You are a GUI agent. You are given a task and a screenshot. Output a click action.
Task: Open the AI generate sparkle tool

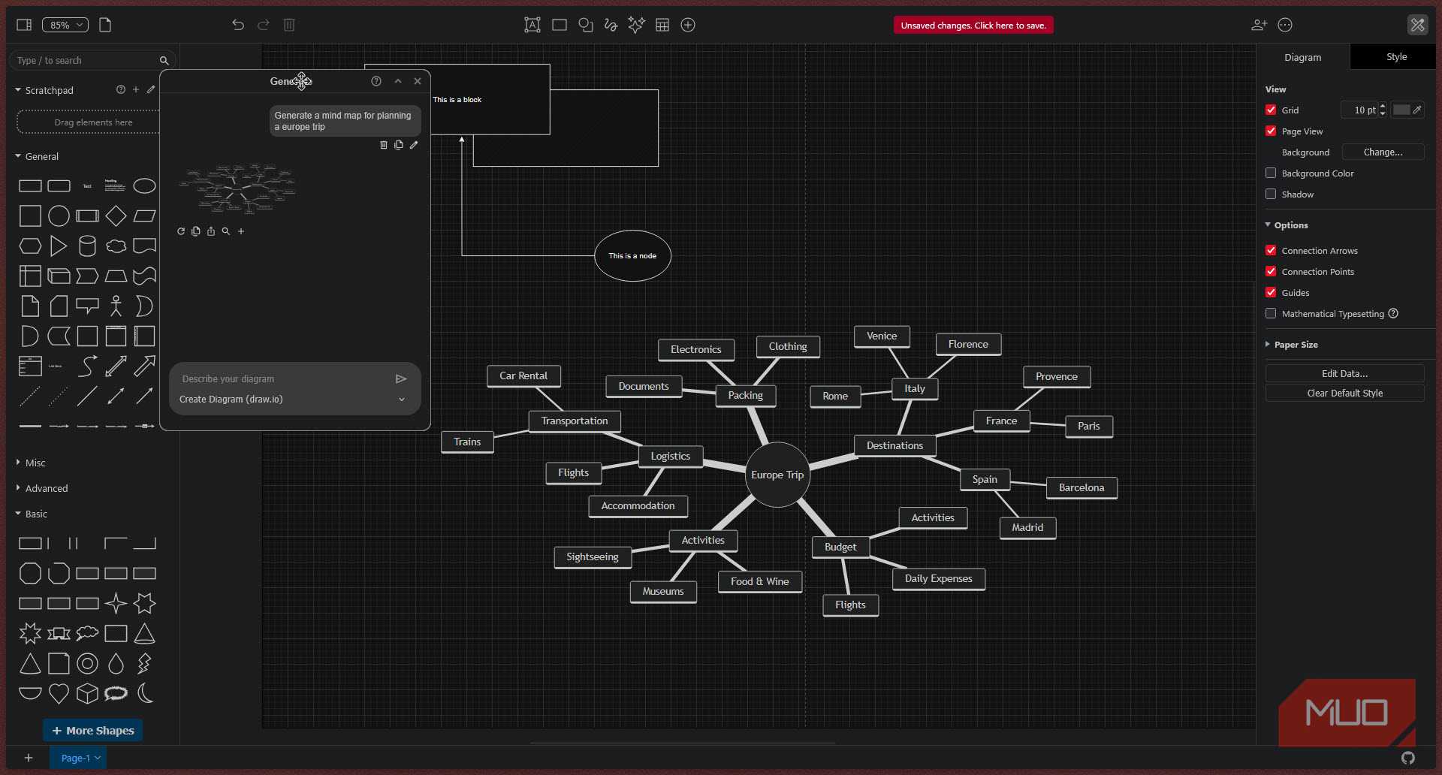pos(636,25)
